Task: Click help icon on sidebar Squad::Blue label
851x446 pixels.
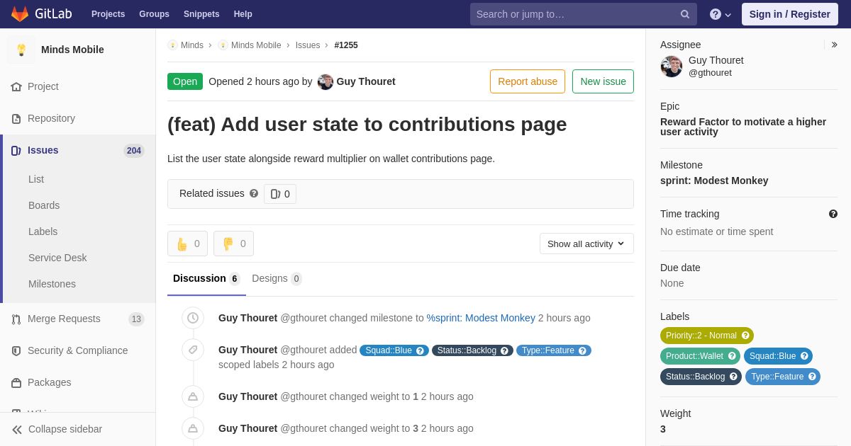Action: (x=804, y=356)
